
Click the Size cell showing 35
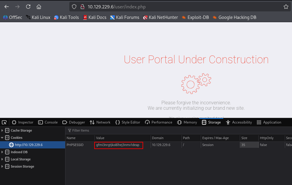249,145
